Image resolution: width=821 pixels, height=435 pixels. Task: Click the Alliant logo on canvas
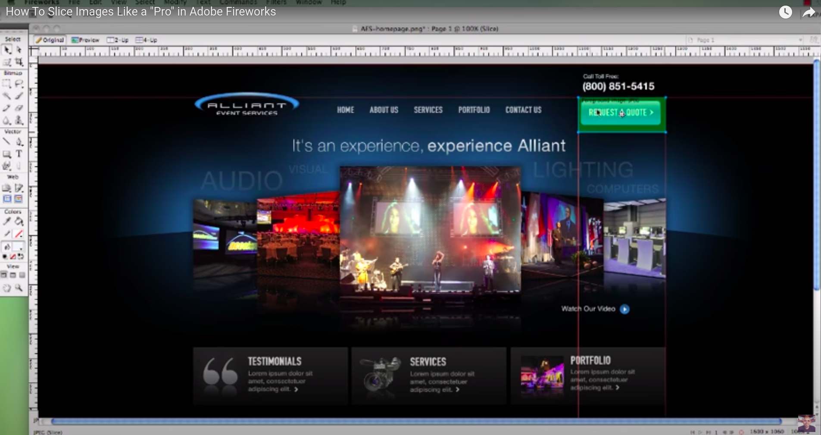click(247, 105)
